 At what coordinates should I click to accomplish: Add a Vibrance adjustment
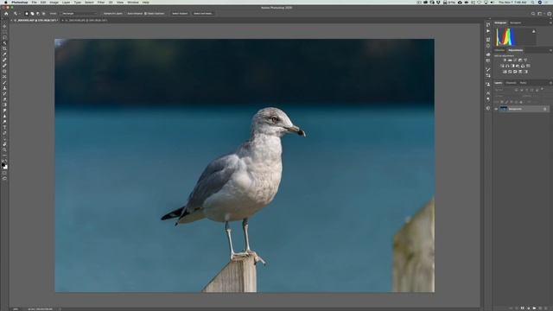(x=525, y=60)
